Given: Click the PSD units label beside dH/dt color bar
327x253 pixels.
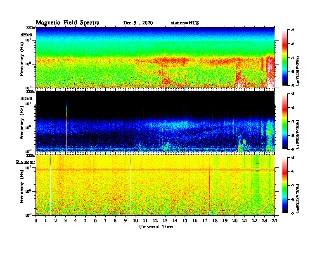Looking at the screenshot, I should (298, 71).
